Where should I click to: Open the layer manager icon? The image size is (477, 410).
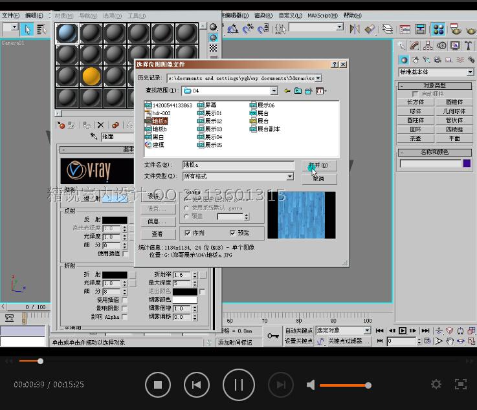point(387,29)
